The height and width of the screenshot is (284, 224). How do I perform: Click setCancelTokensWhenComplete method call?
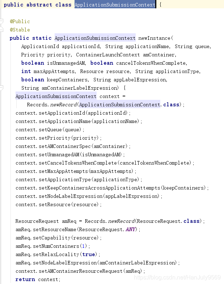pos(77,163)
